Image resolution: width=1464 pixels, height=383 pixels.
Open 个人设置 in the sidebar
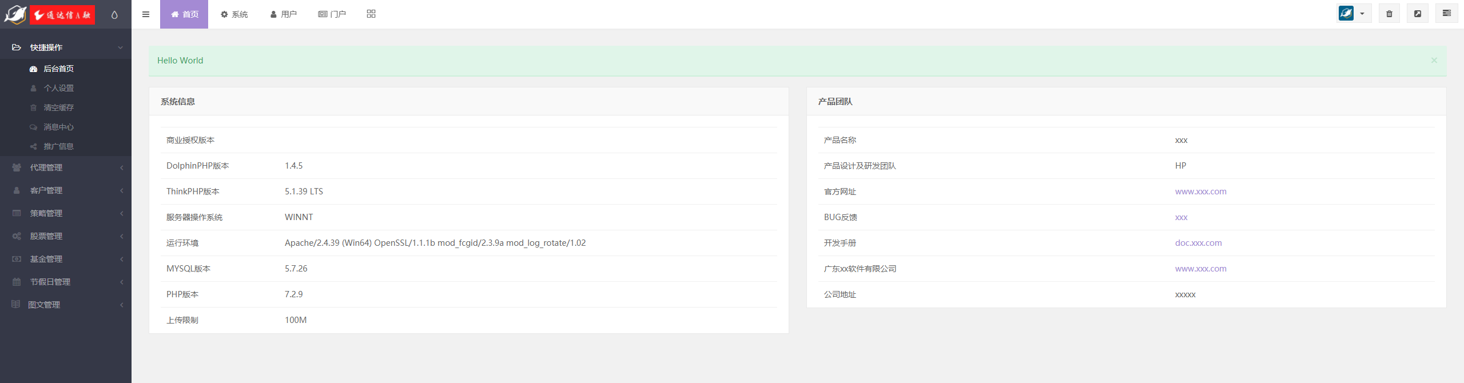pyautogui.click(x=58, y=88)
